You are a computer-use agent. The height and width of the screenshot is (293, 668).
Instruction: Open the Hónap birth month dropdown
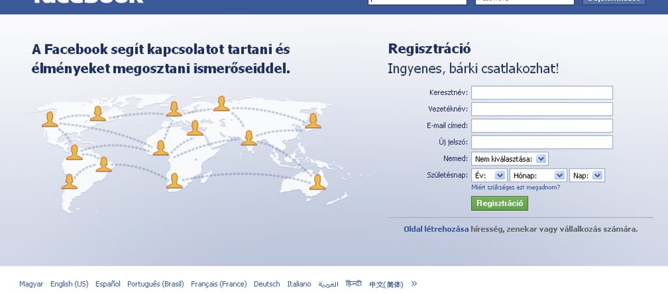tap(538, 175)
